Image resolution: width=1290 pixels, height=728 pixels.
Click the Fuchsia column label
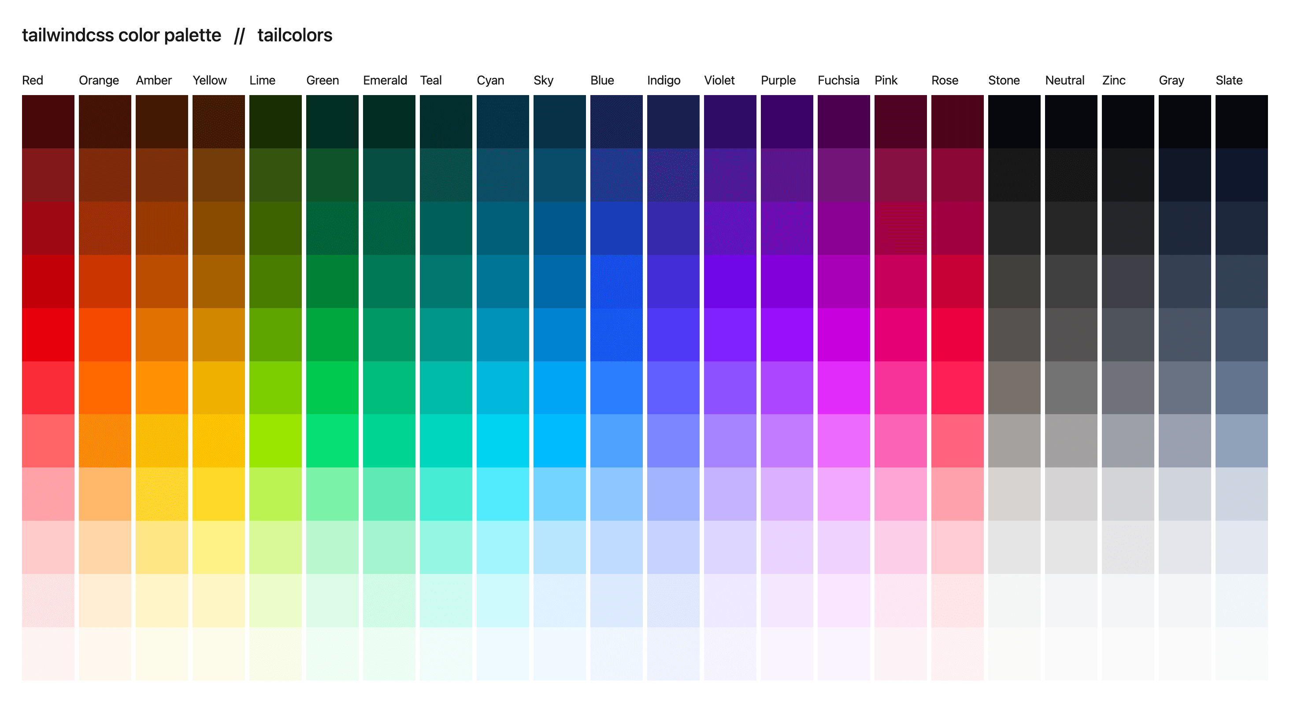pyautogui.click(x=839, y=80)
